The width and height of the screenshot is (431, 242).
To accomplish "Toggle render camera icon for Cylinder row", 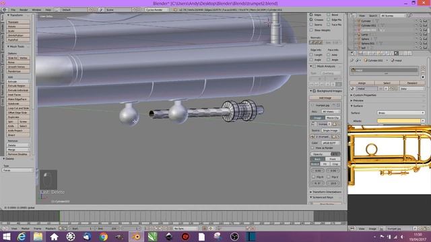I will coord(425,21).
